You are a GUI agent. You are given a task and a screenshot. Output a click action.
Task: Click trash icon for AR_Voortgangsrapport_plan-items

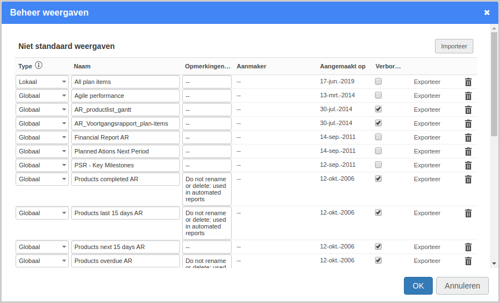tap(468, 124)
